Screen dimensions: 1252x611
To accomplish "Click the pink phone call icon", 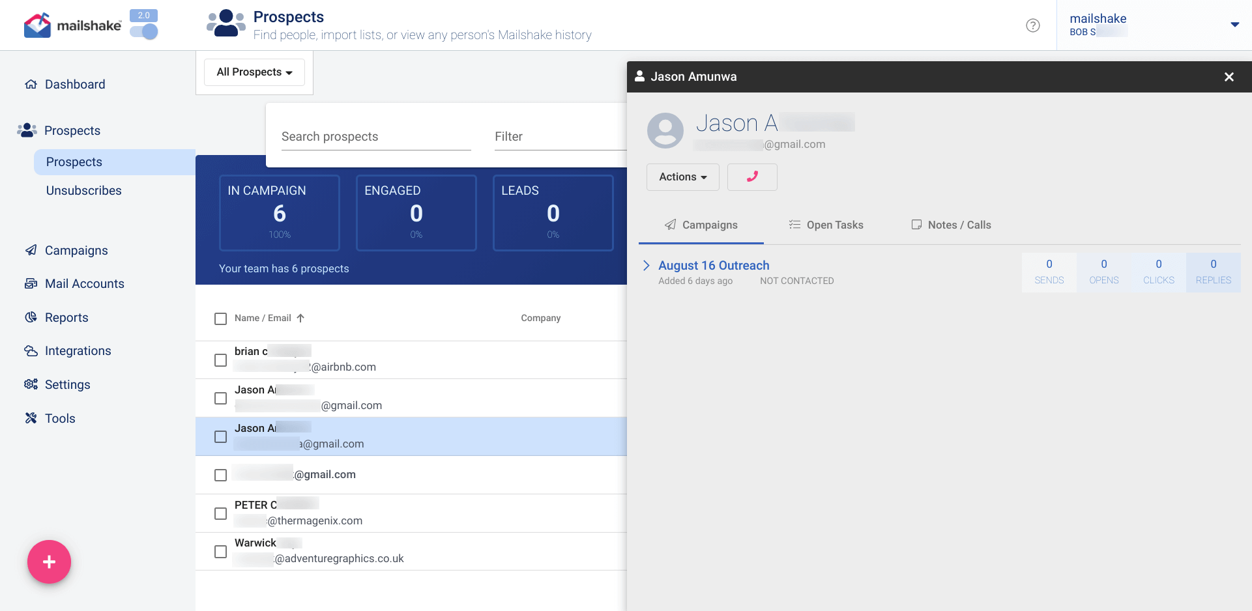I will tap(752, 177).
